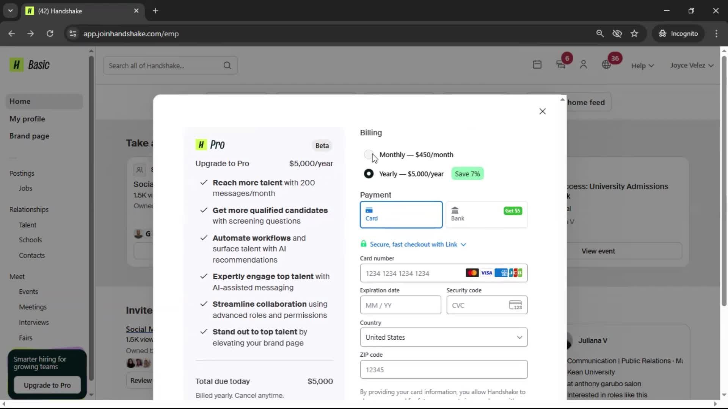Open Interviews in the sidebar
Screen dimensions: 728x409
[34, 323]
